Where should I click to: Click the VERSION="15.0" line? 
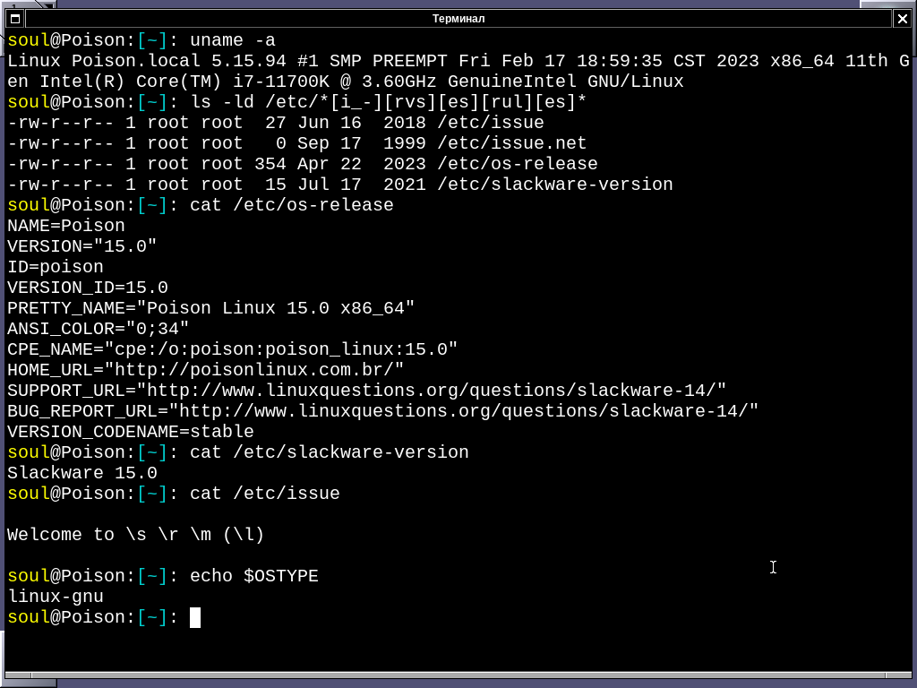81,246
